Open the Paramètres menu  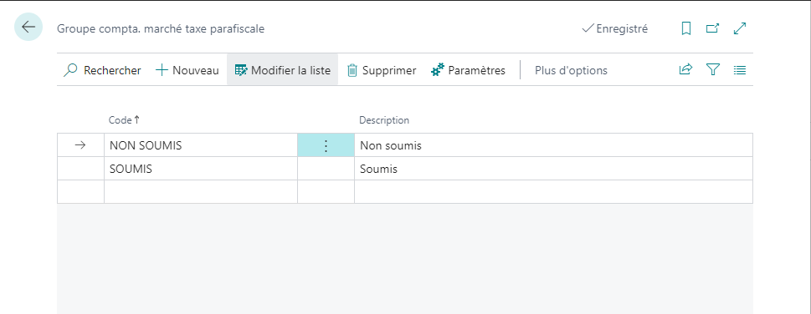click(468, 70)
